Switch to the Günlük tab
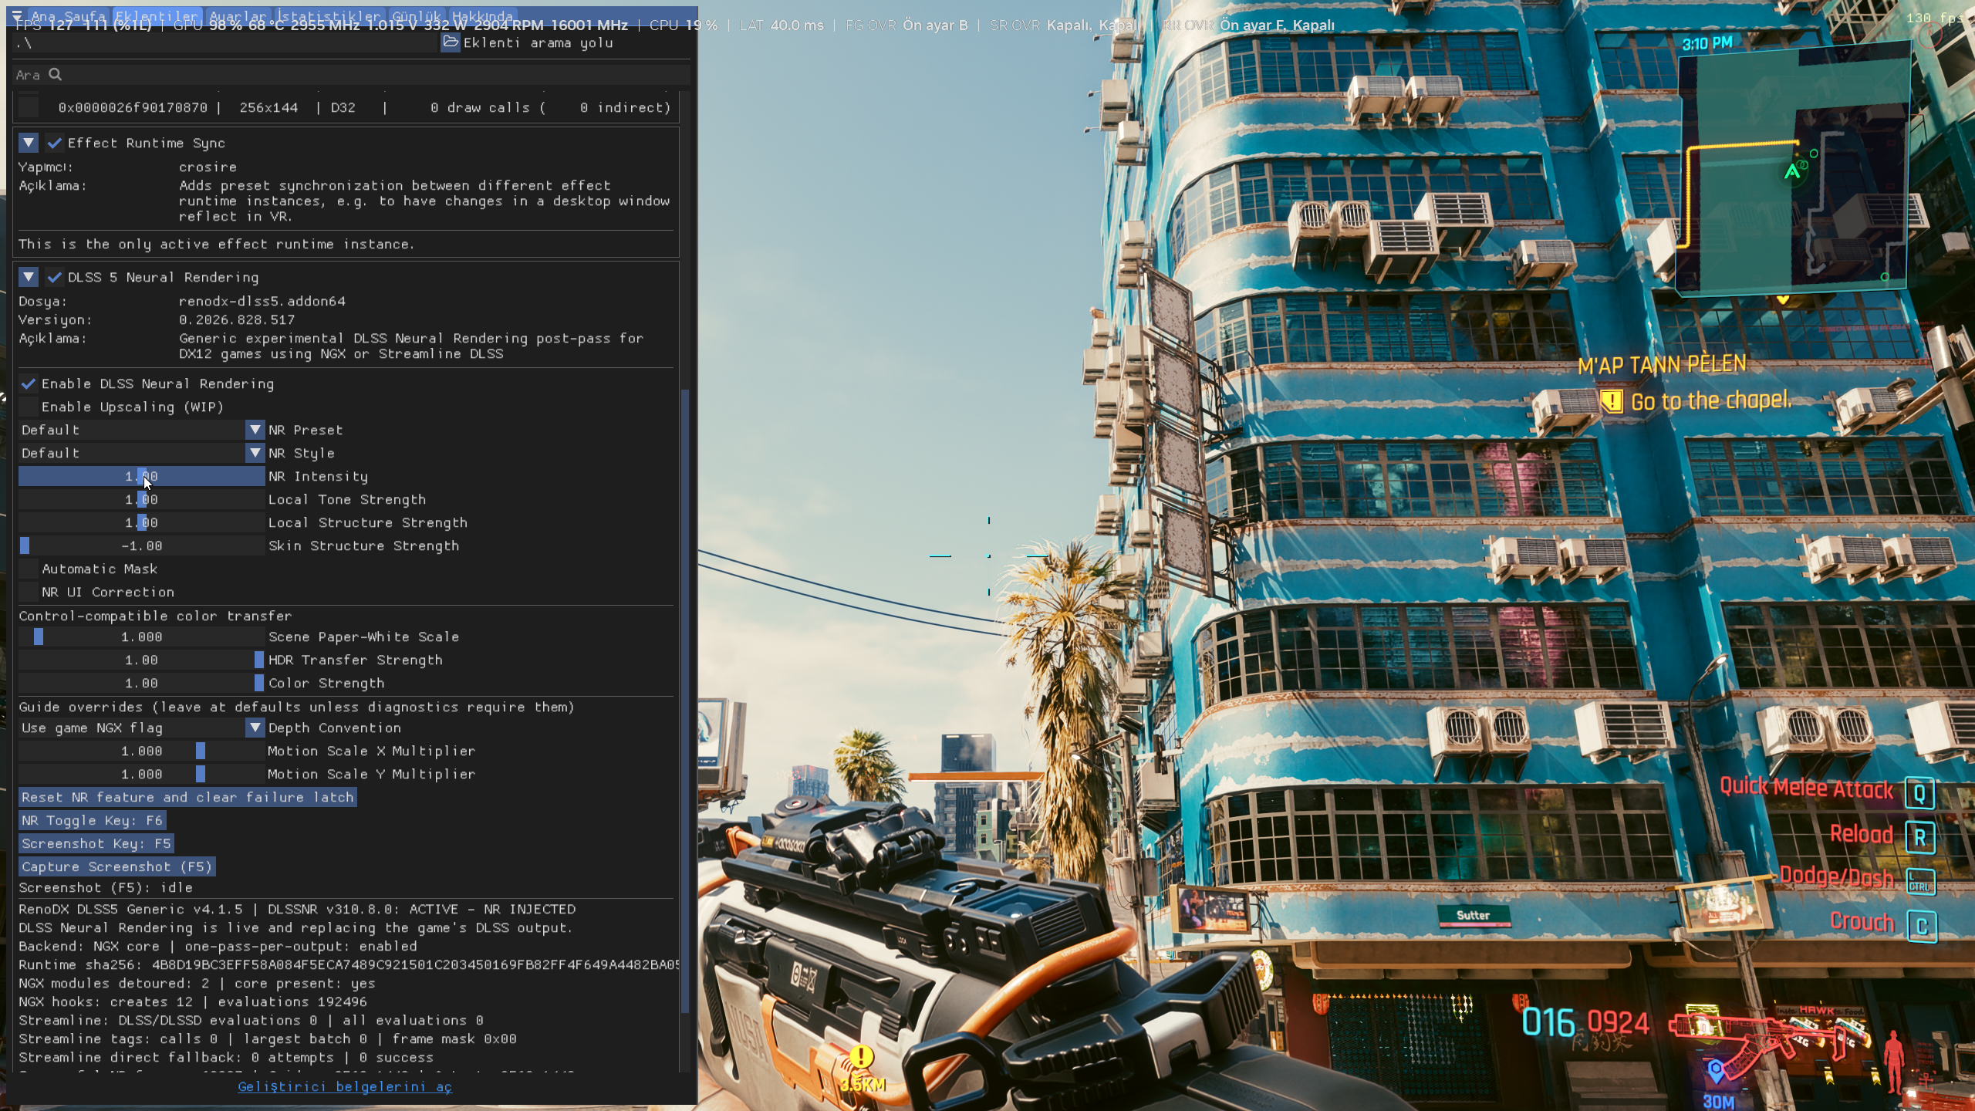Image resolution: width=1975 pixels, height=1111 pixels. 417,15
